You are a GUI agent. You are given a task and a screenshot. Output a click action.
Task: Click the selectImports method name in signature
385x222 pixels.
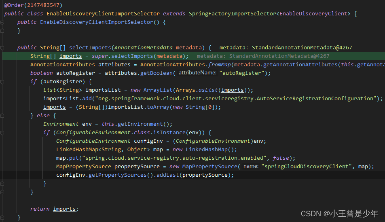click(x=90, y=47)
